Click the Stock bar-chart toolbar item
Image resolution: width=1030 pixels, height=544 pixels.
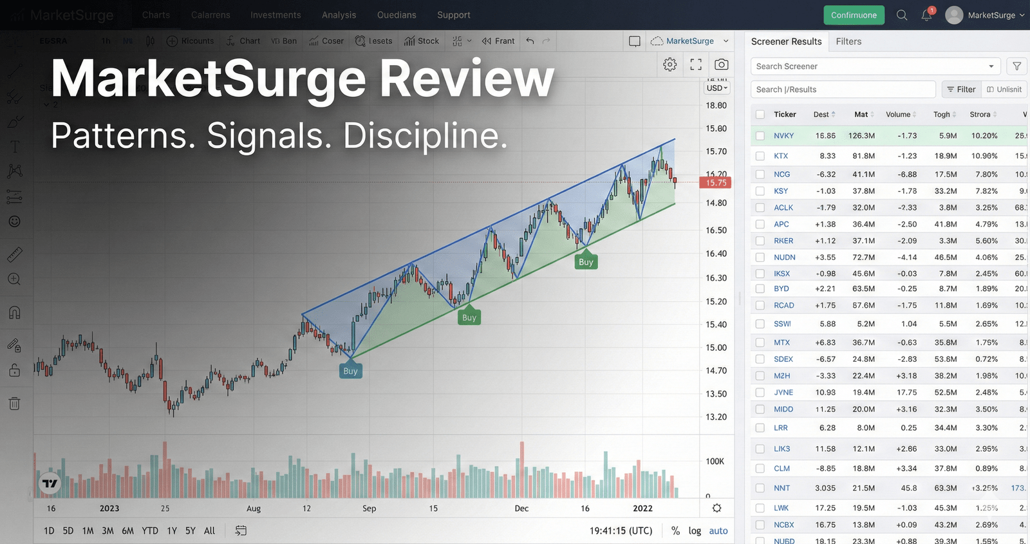point(422,41)
